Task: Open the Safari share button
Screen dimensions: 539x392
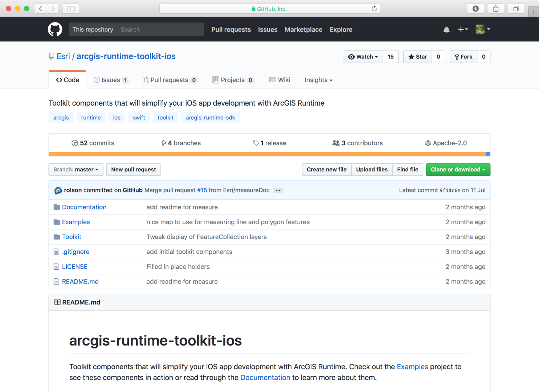Action: pyautogui.click(x=496, y=8)
